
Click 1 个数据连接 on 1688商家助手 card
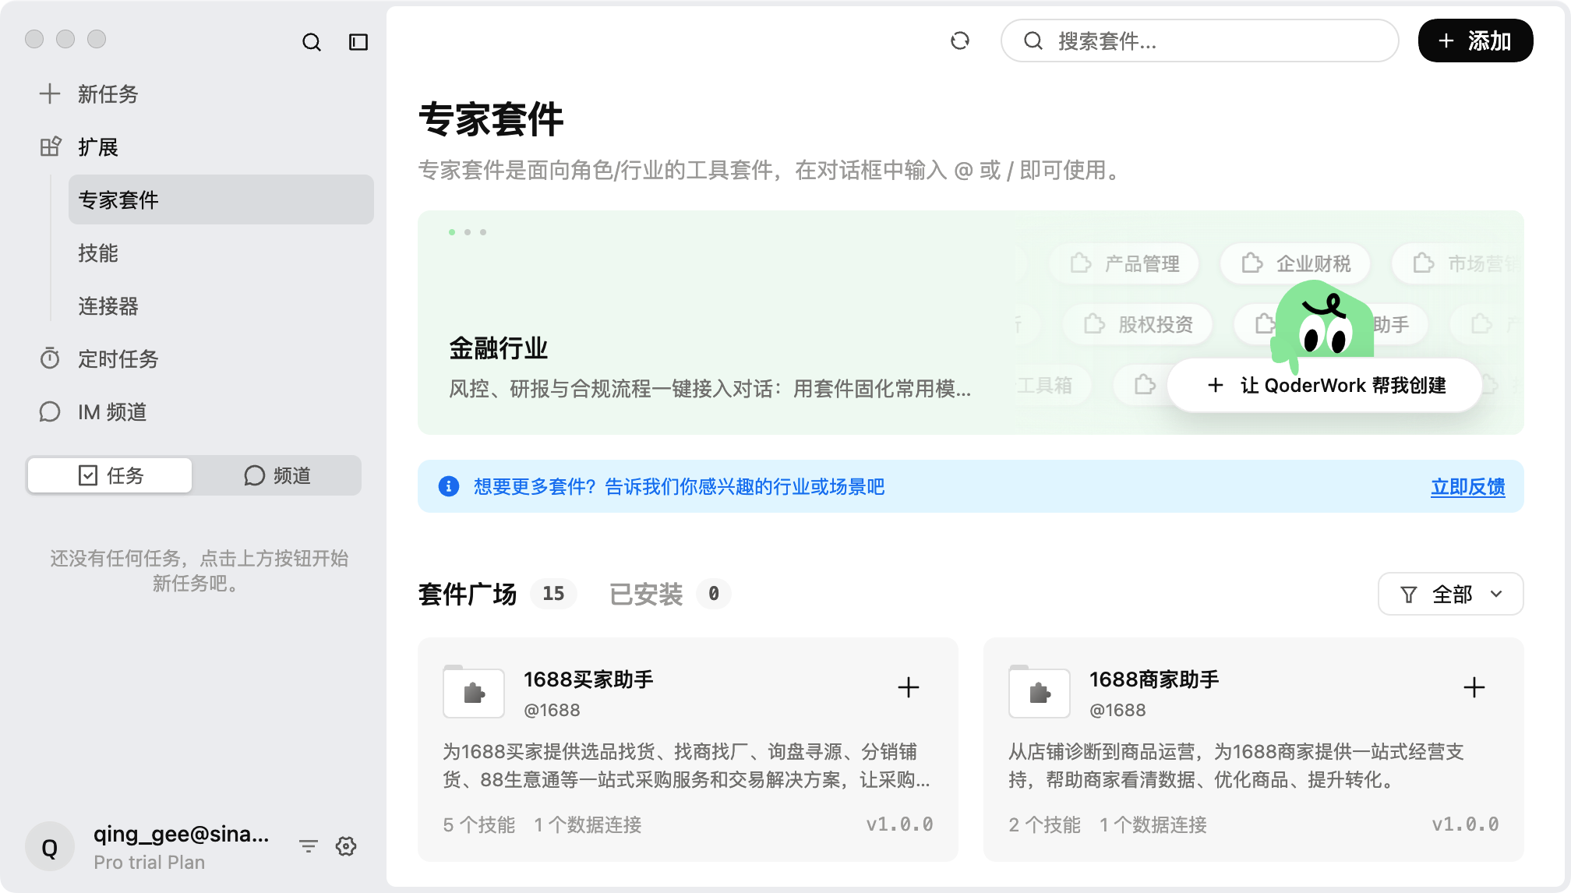tap(1153, 824)
